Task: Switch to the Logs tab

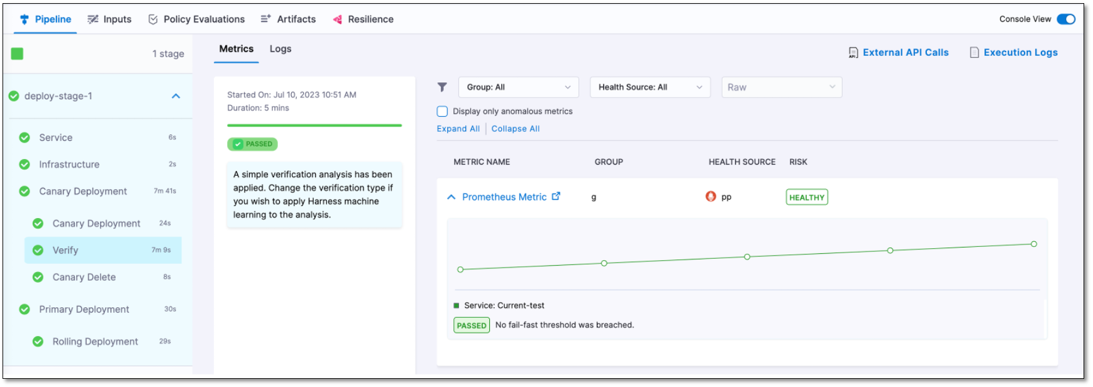Action: [x=280, y=49]
